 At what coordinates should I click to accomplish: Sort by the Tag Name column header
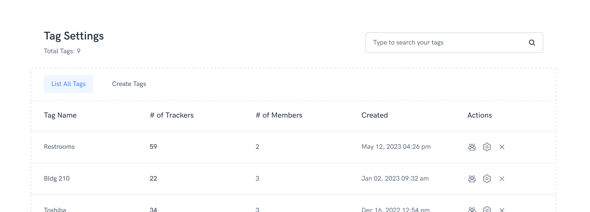pos(60,115)
